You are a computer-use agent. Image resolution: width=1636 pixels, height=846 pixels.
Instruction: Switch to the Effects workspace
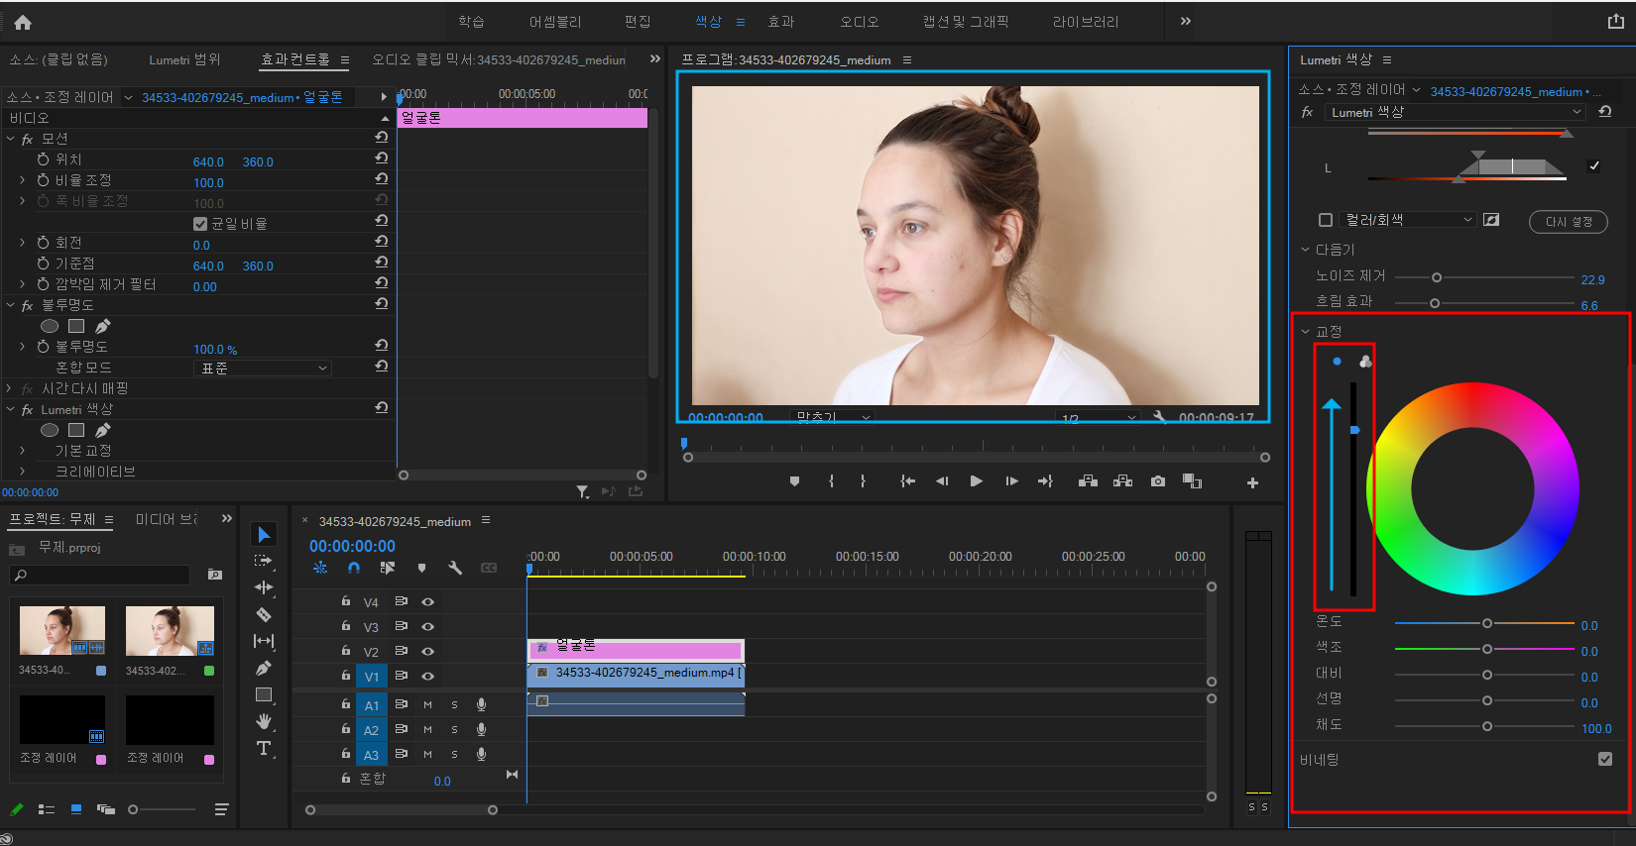[781, 22]
